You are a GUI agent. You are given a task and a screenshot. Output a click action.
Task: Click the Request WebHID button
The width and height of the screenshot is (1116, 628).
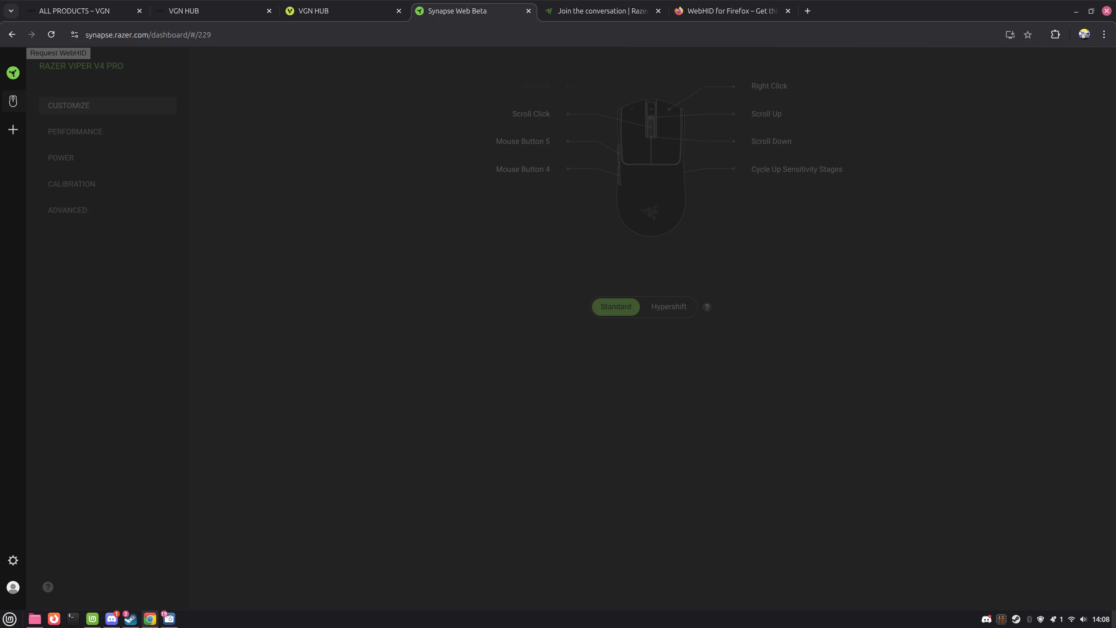58,53
